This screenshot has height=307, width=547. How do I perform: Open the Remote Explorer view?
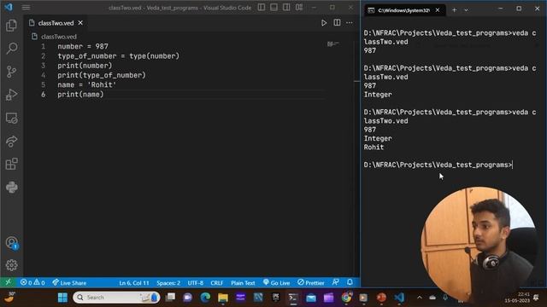point(11,118)
